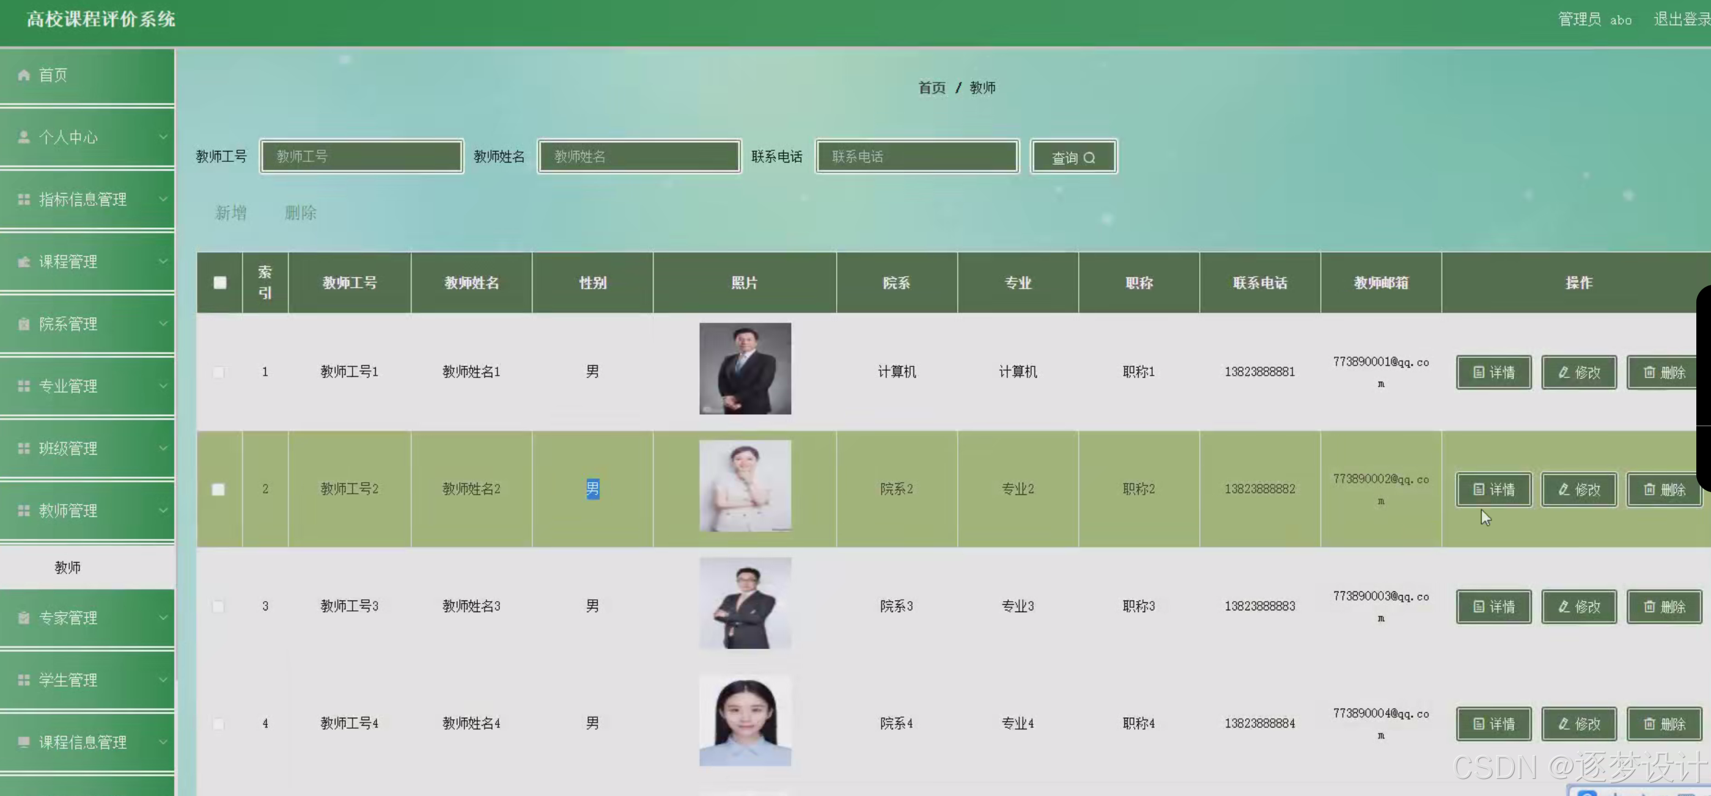The width and height of the screenshot is (1711, 796).
Task: Click the 新增 button above the table
Action: pos(231,213)
